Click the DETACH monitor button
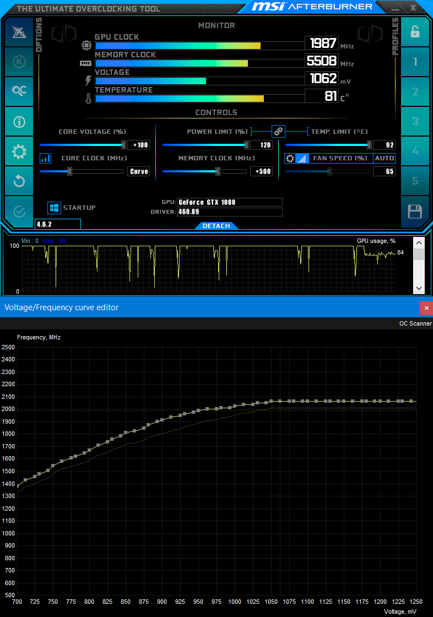Image resolution: width=433 pixels, height=617 pixels. [x=216, y=226]
